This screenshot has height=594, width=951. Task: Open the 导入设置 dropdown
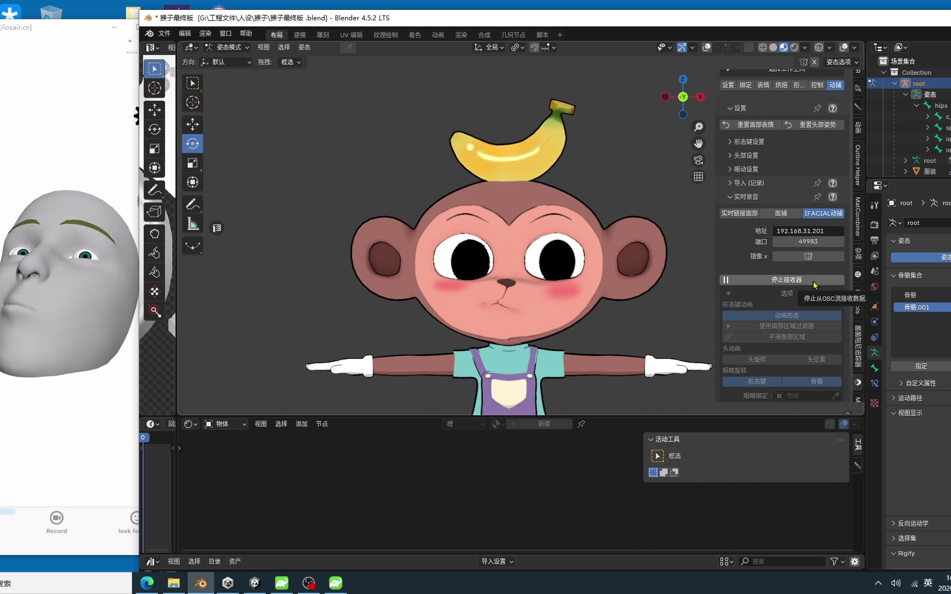pyautogui.click(x=497, y=562)
